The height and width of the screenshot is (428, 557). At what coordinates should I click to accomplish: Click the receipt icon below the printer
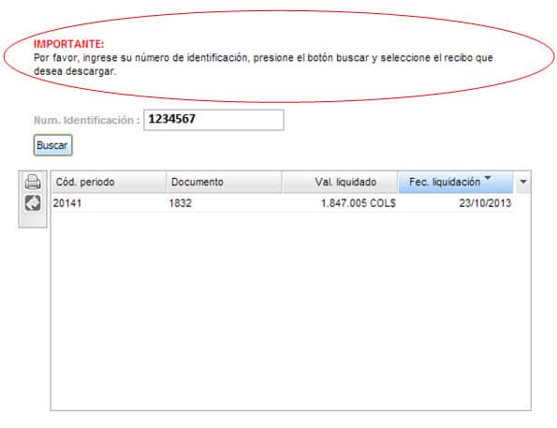click(33, 203)
